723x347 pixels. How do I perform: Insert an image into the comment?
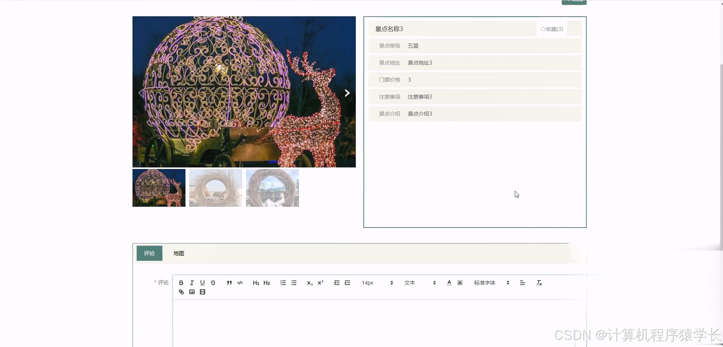(192, 292)
